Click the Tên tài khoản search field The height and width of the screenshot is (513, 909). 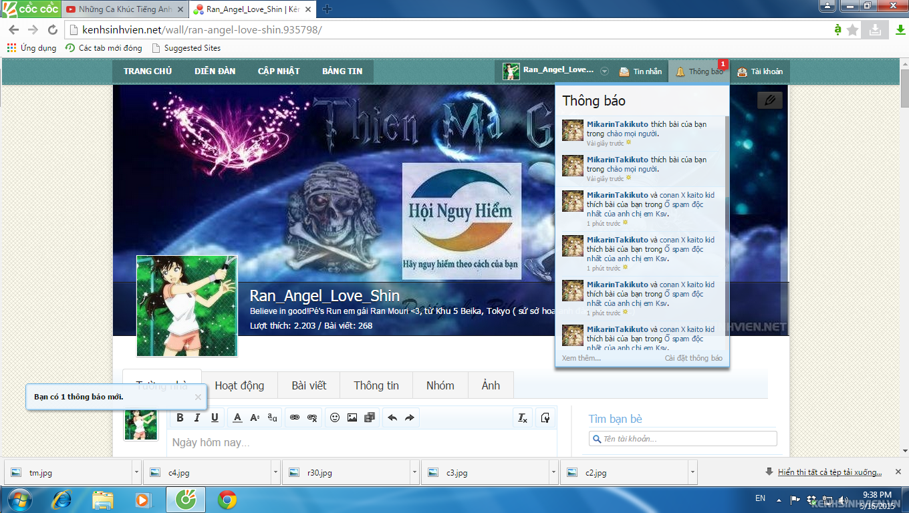[682, 439]
